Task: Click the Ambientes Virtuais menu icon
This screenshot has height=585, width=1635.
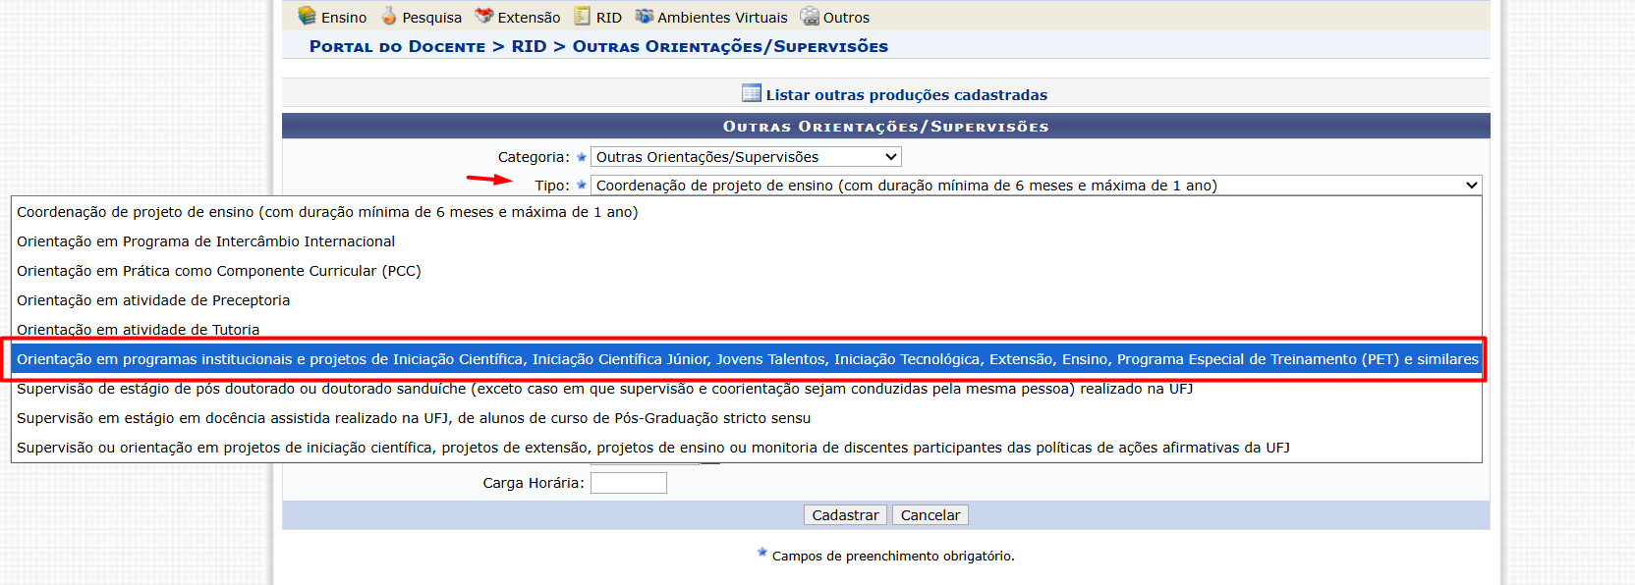Action: tap(645, 16)
